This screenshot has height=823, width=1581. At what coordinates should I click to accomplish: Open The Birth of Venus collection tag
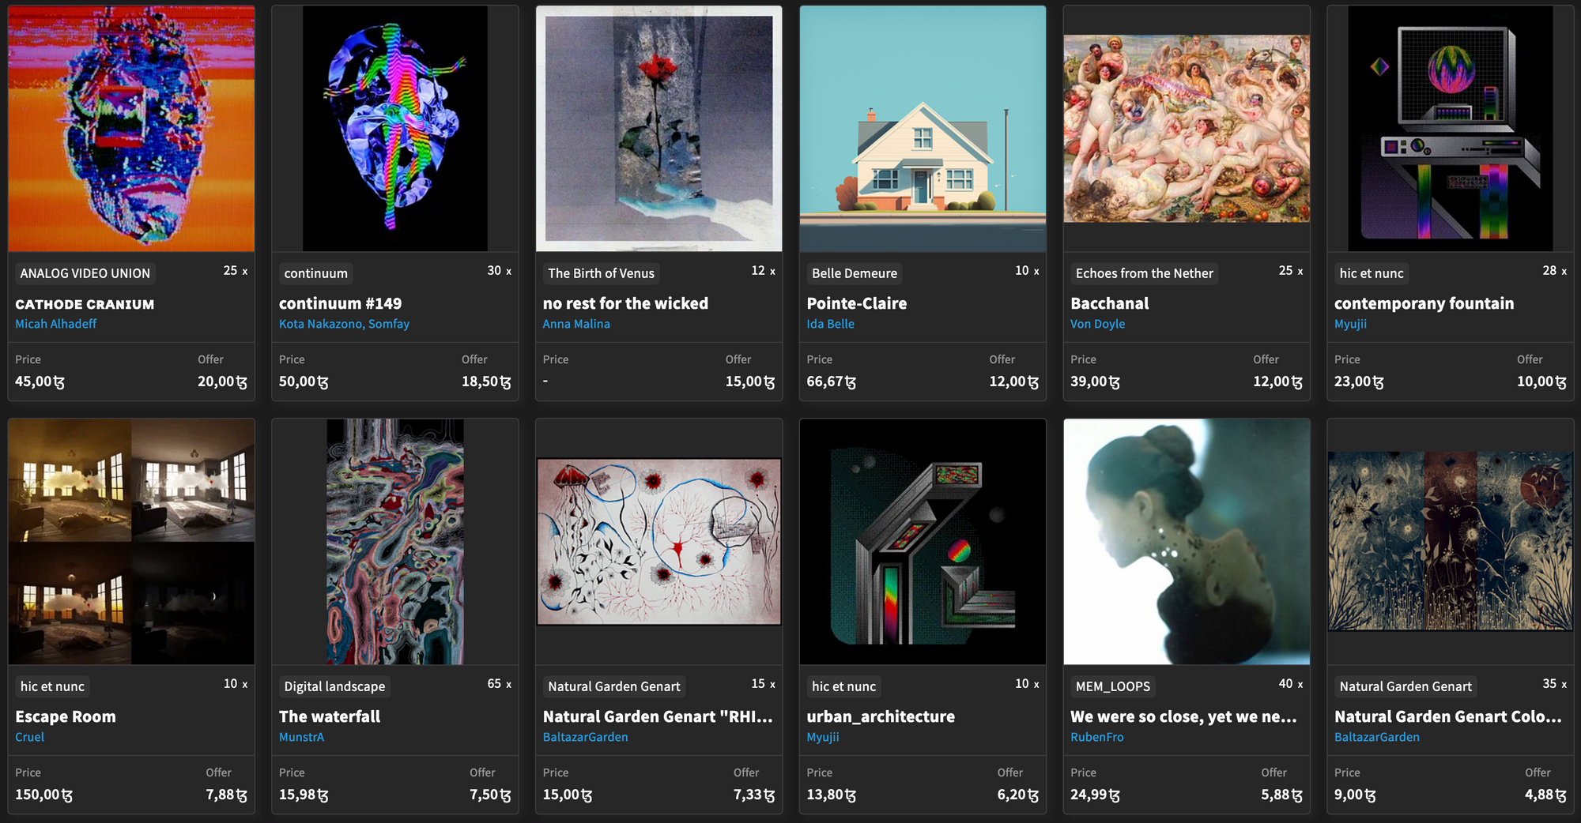[x=601, y=273]
